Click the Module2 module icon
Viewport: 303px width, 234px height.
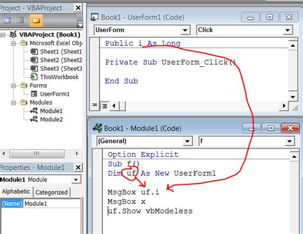[x=34, y=119]
